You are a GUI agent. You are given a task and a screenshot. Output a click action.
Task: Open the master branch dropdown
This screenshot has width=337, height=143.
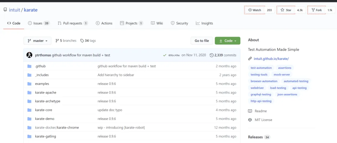coord(37,41)
